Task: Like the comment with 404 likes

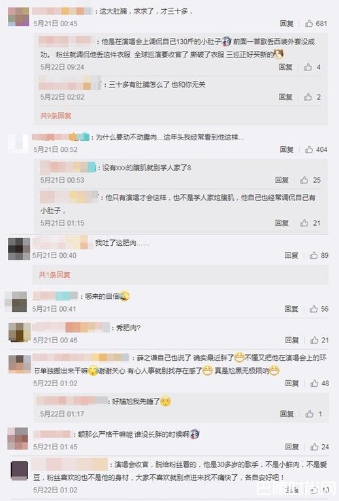Action: click(308, 149)
